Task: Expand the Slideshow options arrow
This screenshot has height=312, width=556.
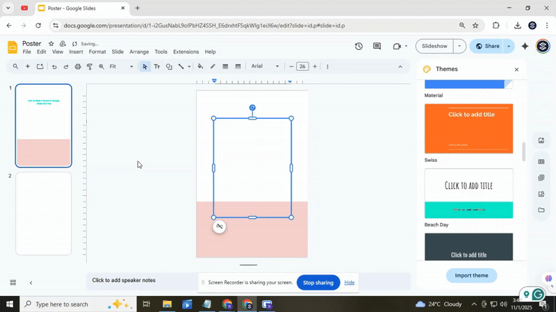Action: 459,47
